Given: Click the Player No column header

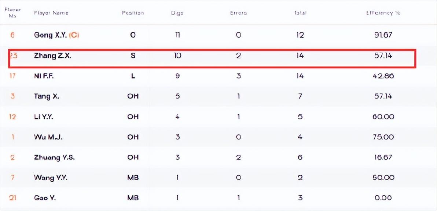Looking at the screenshot, I should click(x=12, y=13).
